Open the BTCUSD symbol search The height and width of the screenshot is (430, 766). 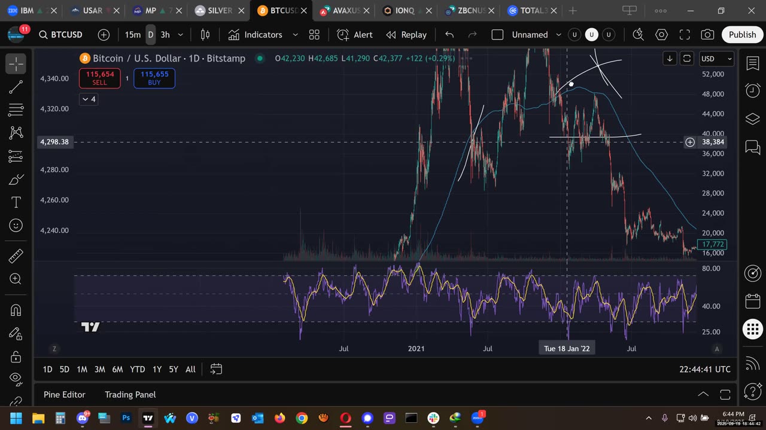click(x=60, y=35)
